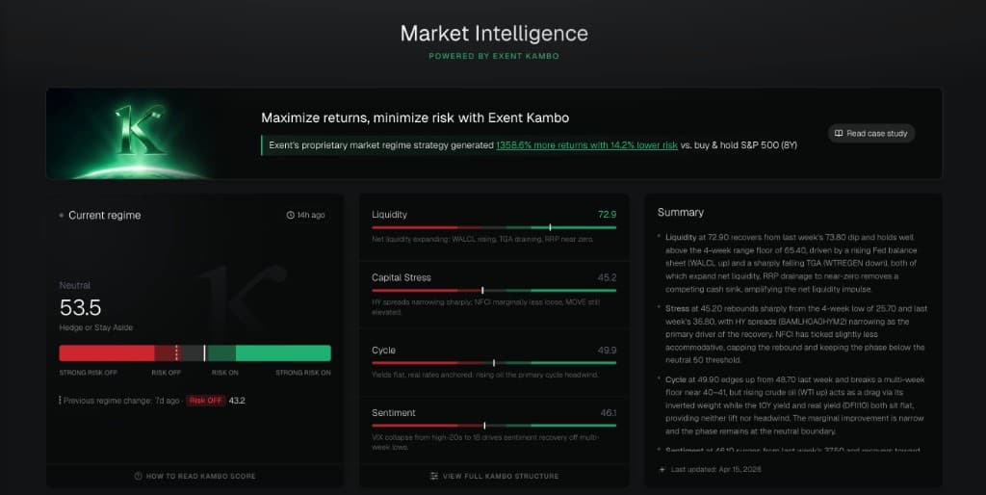
Task: Click the STRONG RISK OFF gauge label
Action: tap(88, 373)
